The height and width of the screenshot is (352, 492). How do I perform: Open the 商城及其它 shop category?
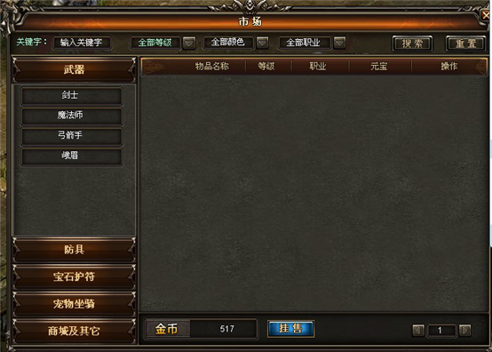pos(75,331)
